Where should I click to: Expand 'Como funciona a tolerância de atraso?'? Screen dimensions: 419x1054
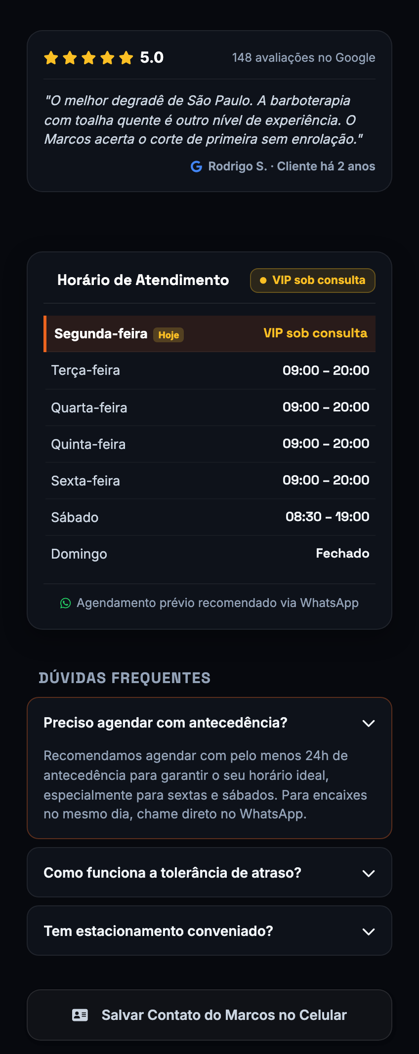pyautogui.click(x=209, y=872)
